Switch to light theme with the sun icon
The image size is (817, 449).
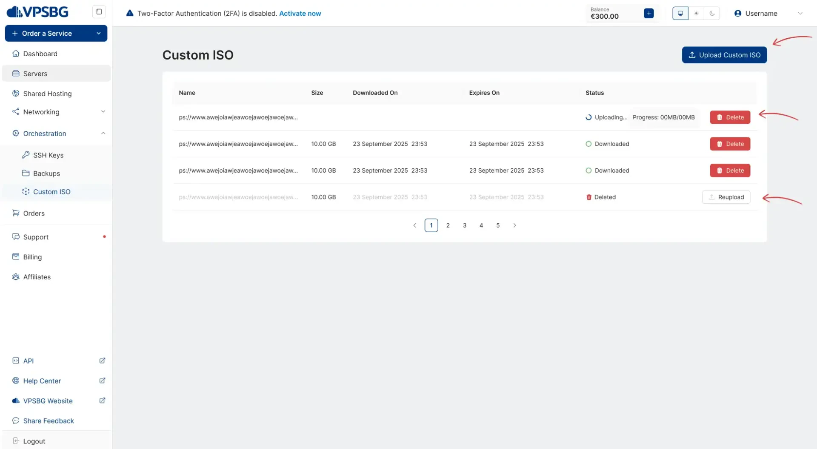(x=696, y=13)
